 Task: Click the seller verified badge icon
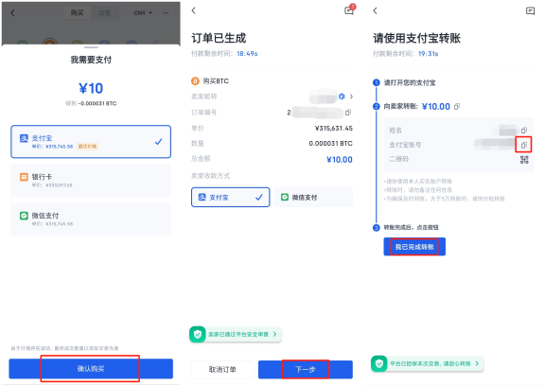pyautogui.click(x=342, y=96)
